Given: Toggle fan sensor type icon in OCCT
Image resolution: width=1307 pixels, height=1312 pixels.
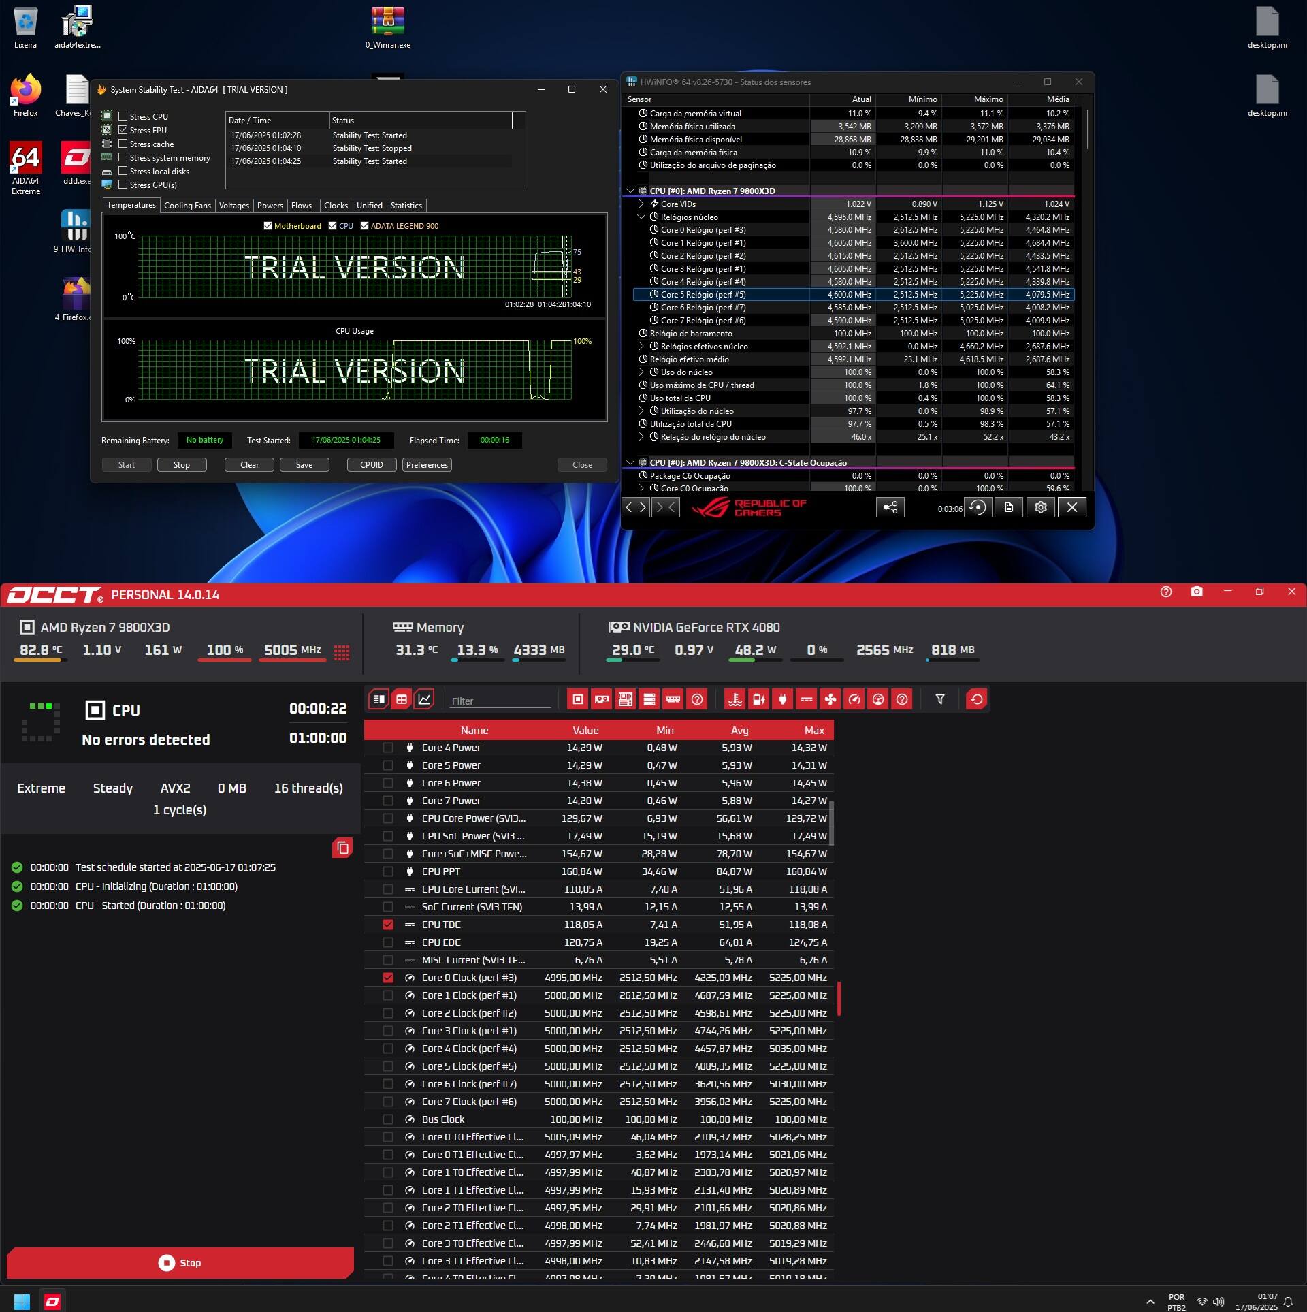Looking at the screenshot, I should point(830,699).
